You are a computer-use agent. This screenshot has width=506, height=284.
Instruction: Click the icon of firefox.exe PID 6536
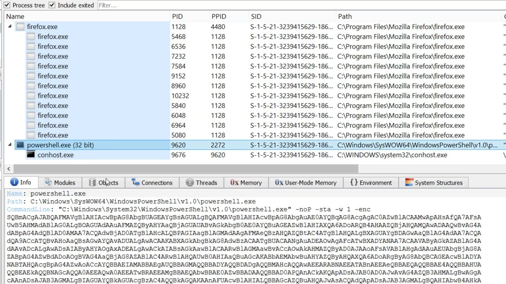click(31, 47)
